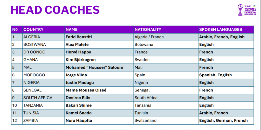Image resolution: width=261 pixels, height=130 pixels.
Task: Click the NATIONALITY column header
Action: point(166,30)
